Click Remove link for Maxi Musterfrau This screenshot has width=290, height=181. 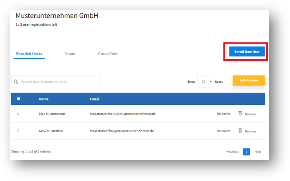250,131
